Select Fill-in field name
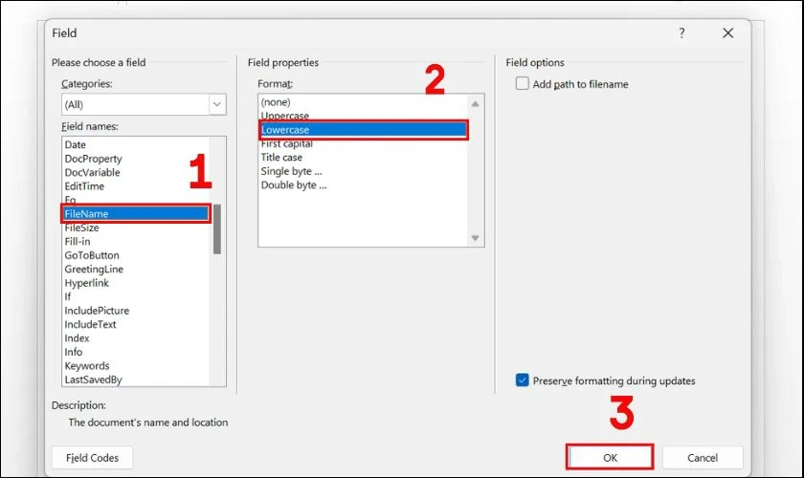804x478 pixels. (x=135, y=242)
